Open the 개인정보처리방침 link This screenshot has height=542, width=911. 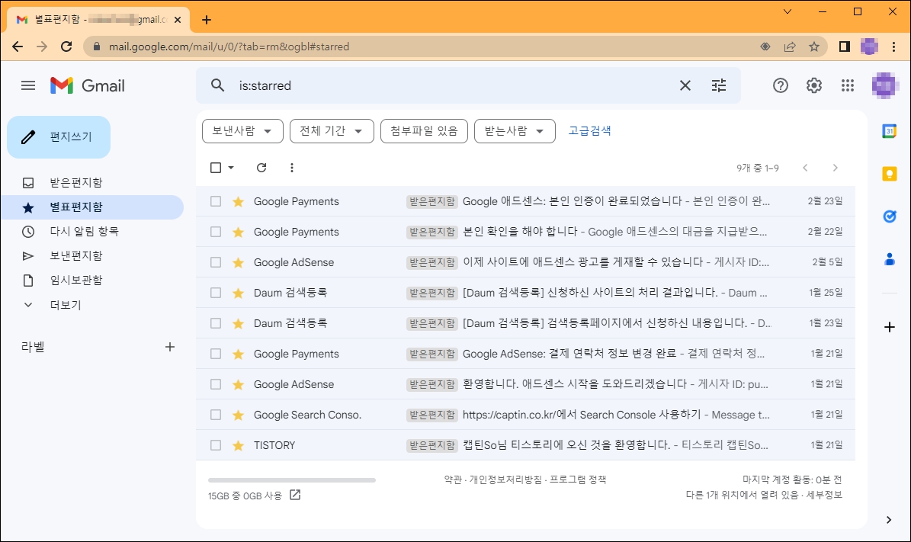tap(505, 479)
